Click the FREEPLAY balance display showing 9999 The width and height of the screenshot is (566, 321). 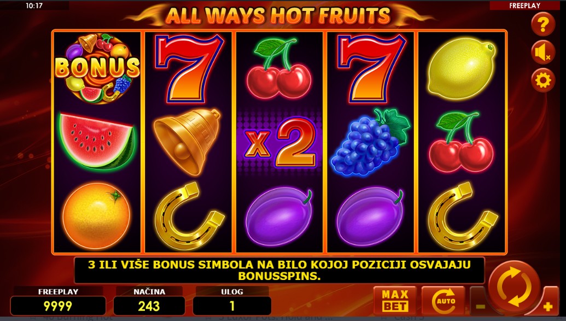[58, 306]
